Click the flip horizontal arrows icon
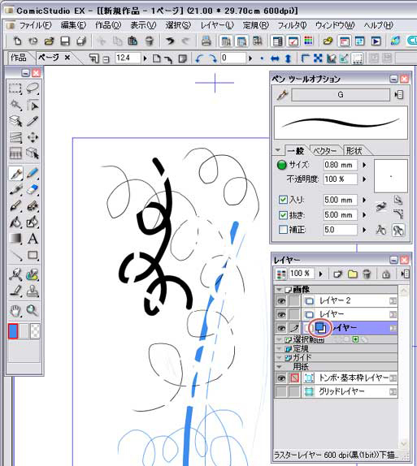Screen dimensions: 417x466 (275, 58)
